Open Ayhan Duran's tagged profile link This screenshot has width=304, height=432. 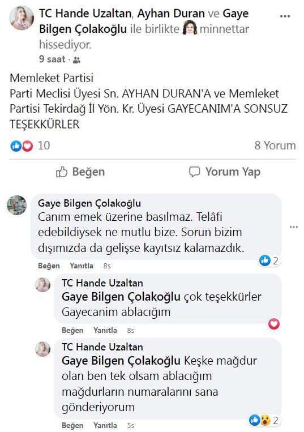(x=171, y=13)
